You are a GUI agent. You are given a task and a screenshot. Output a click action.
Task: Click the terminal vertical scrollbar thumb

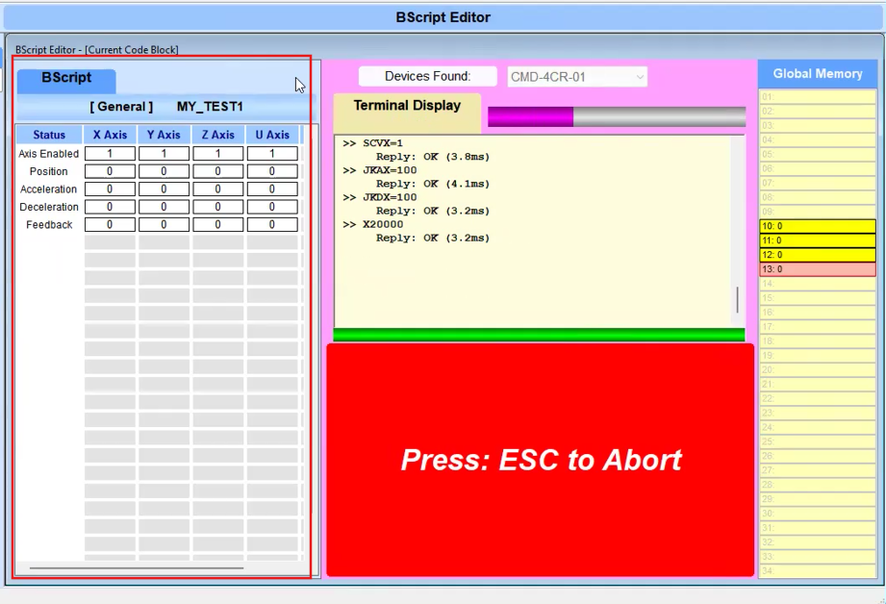pyautogui.click(x=738, y=299)
